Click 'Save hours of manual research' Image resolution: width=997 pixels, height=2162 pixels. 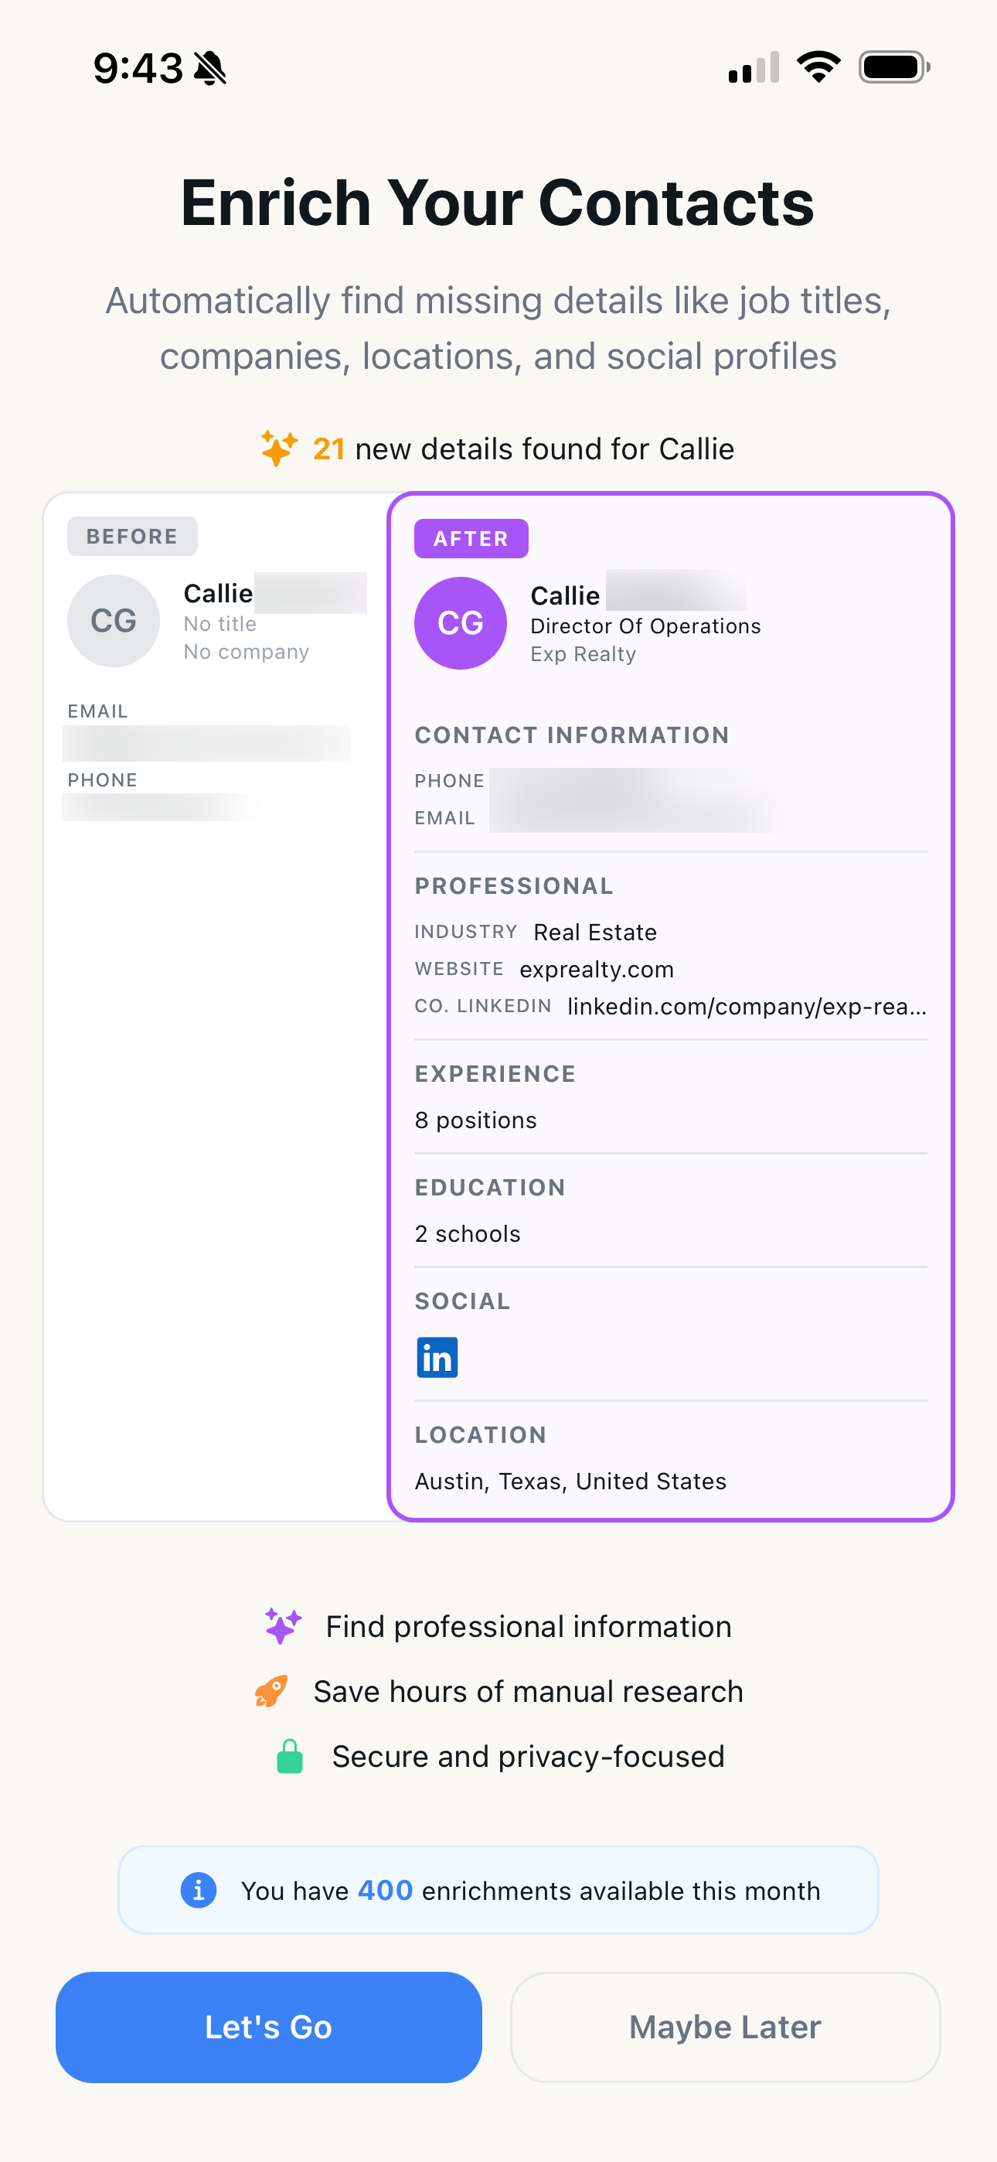click(x=529, y=1691)
